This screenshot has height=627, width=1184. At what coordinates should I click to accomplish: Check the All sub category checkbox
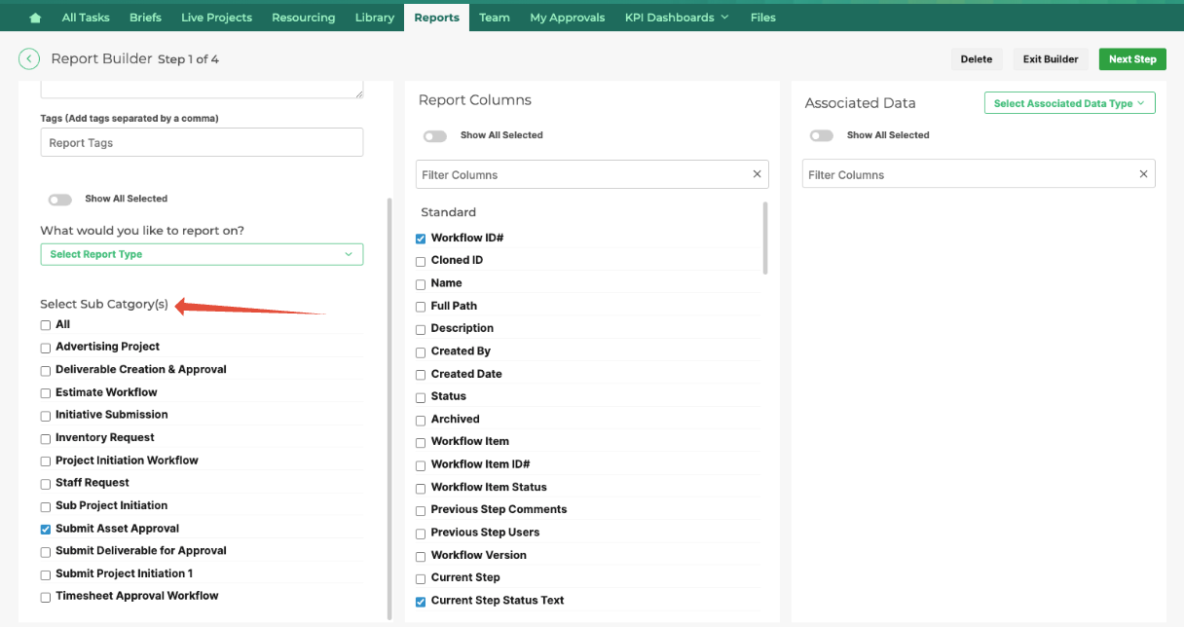pyautogui.click(x=46, y=325)
